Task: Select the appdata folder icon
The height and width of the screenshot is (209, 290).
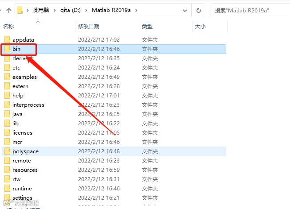Action: tap(7, 39)
